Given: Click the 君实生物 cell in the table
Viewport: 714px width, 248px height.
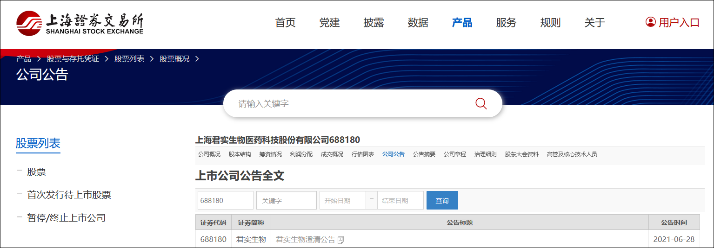Looking at the screenshot, I should 251,240.
